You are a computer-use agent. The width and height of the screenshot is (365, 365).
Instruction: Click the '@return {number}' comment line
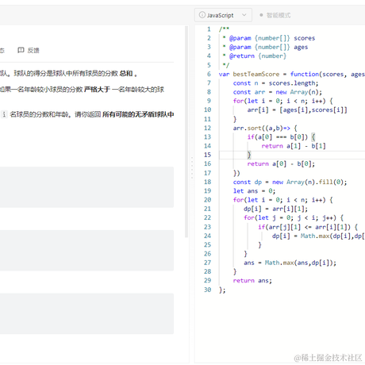click(255, 56)
